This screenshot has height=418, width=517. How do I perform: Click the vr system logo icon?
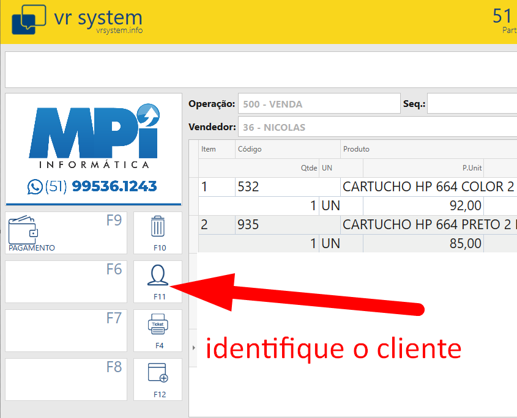point(29,20)
